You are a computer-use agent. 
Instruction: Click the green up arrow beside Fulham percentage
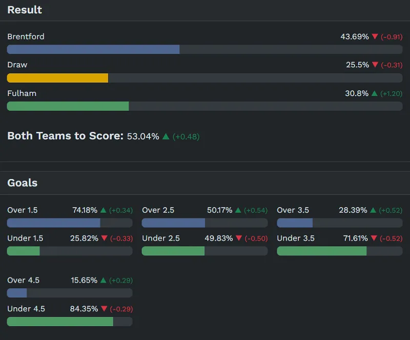374,93
